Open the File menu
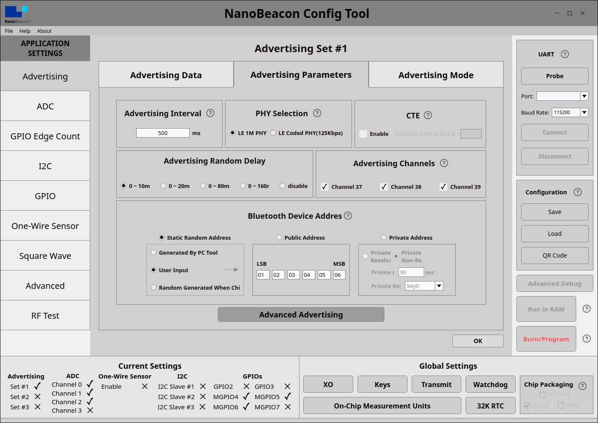The height and width of the screenshot is (423, 598). (x=9, y=31)
